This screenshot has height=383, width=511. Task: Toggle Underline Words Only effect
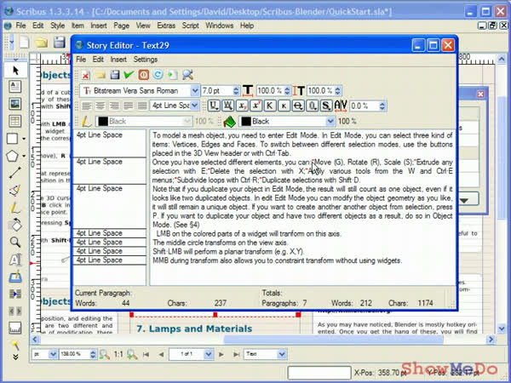tap(227, 106)
